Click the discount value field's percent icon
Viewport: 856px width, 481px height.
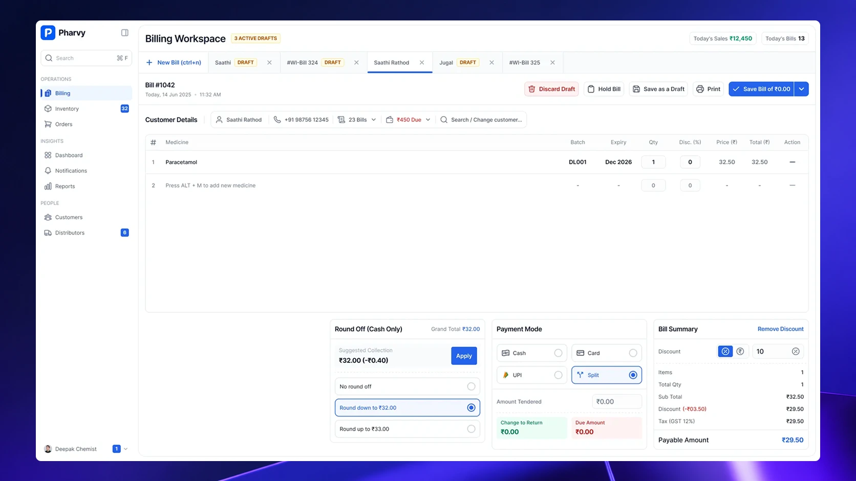pos(796,351)
